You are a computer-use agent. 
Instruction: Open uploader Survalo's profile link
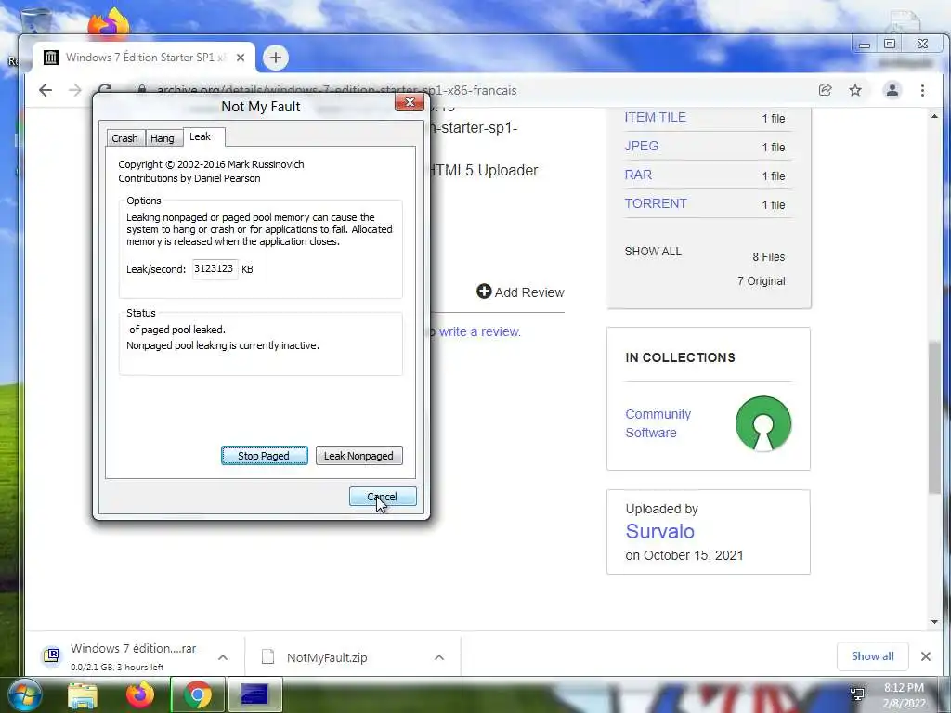660,531
